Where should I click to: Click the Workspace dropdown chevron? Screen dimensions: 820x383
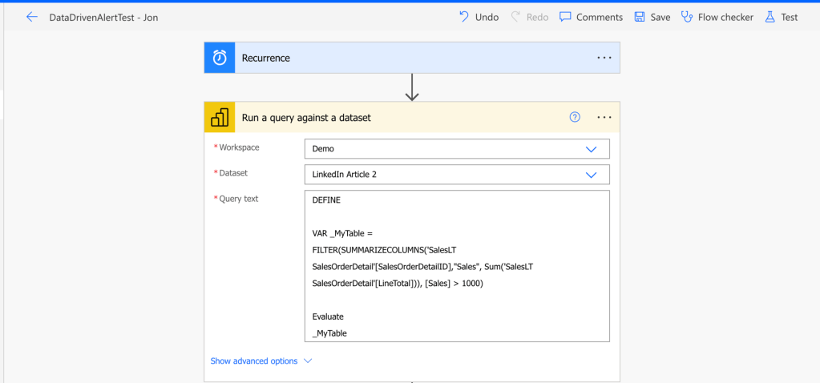[592, 149]
